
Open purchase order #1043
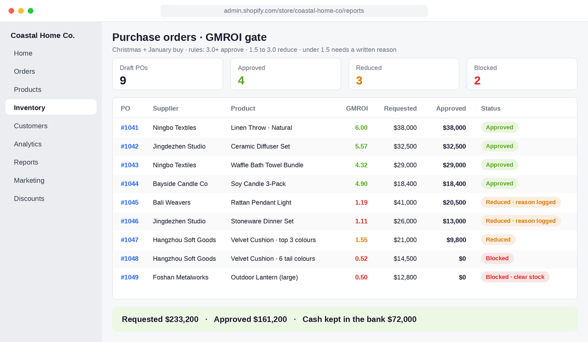coord(129,165)
